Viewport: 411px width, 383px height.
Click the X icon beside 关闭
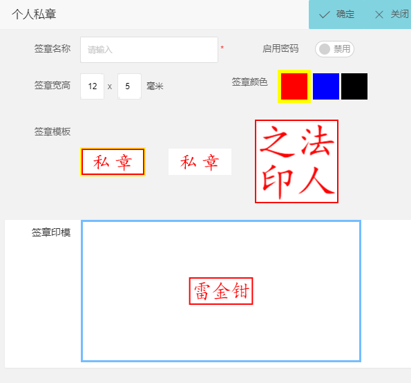[x=379, y=15]
